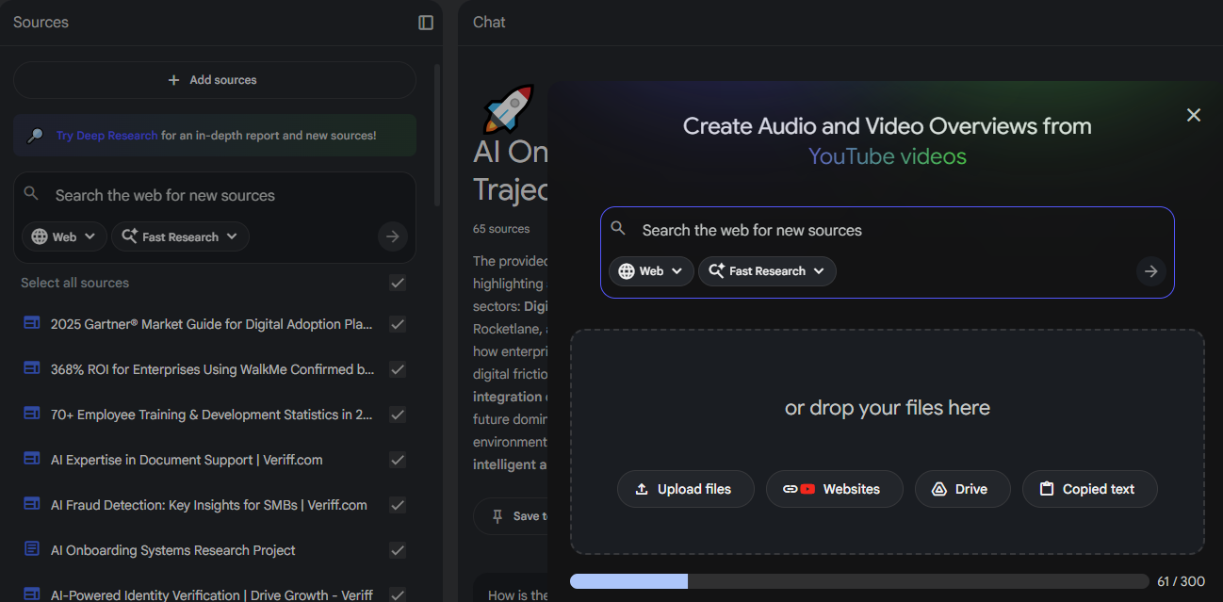Open AI Expertise in Document Support title
This screenshot has height=602, width=1223.
(187, 460)
